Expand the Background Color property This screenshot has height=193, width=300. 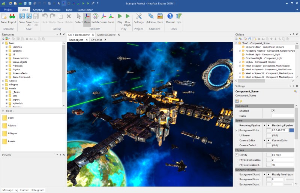(x=237, y=130)
